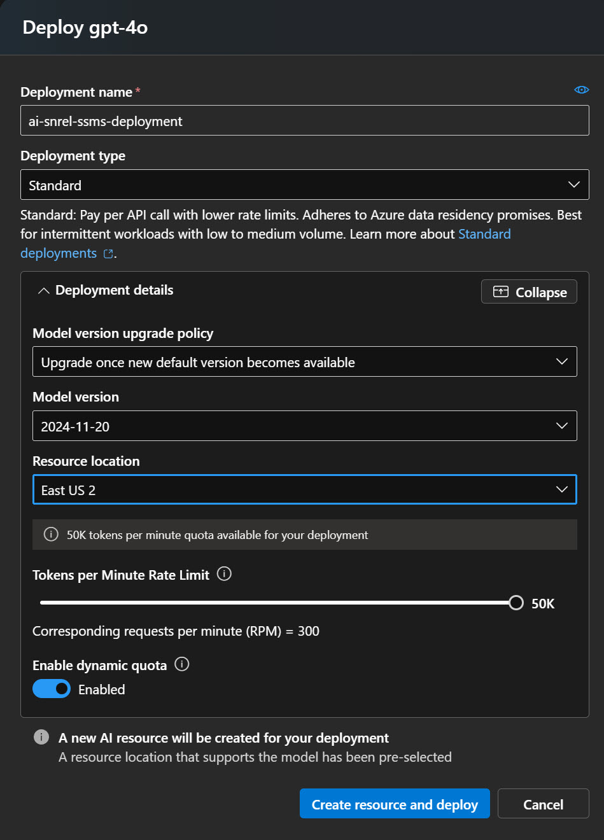Click the Tokens per Minute slider handle
Viewport: 604px width, 840px height.
click(x=516, y=603)
